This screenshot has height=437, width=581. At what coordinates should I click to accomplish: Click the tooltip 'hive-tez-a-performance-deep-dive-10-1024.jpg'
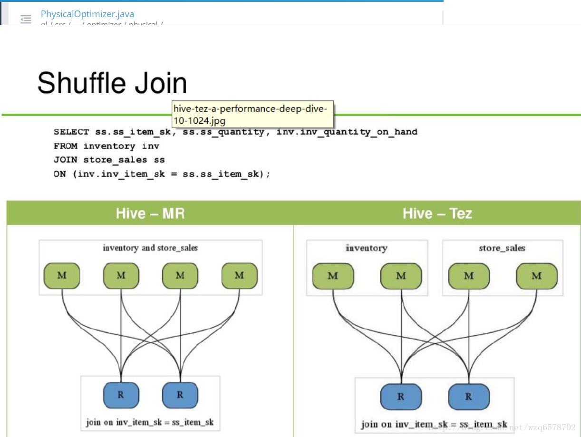coord(253,115)
